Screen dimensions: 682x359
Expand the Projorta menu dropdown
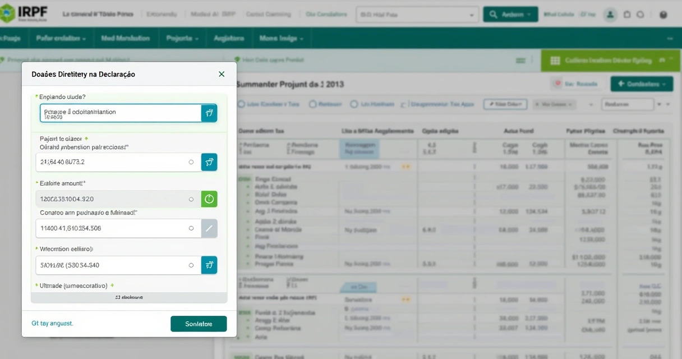click(x=182, y=39)
